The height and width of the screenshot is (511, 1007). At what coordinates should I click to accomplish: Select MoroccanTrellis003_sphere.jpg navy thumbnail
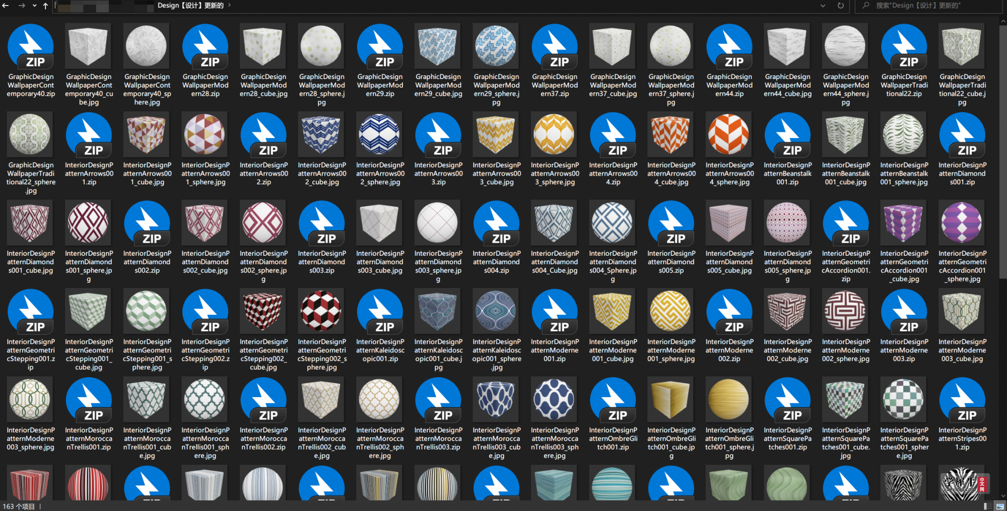[555, 399]
